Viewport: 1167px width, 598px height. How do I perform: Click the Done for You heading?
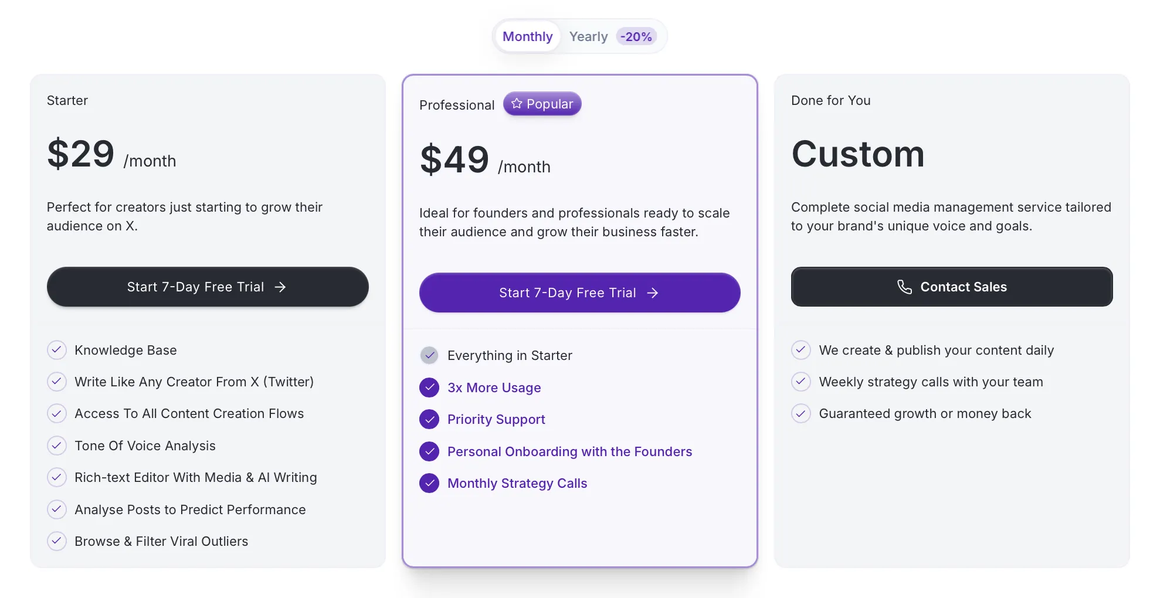830,100
